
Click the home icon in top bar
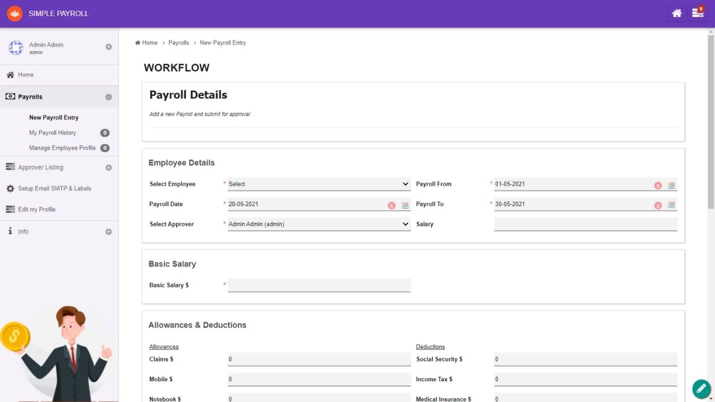pyautogui.click(x=676, y=13)
